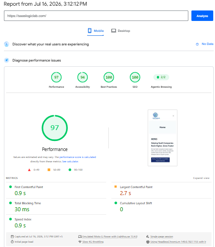Screen dimensions: 215x247
Task: Click the icon beside Single page session
Action: [x=148, y=237]
